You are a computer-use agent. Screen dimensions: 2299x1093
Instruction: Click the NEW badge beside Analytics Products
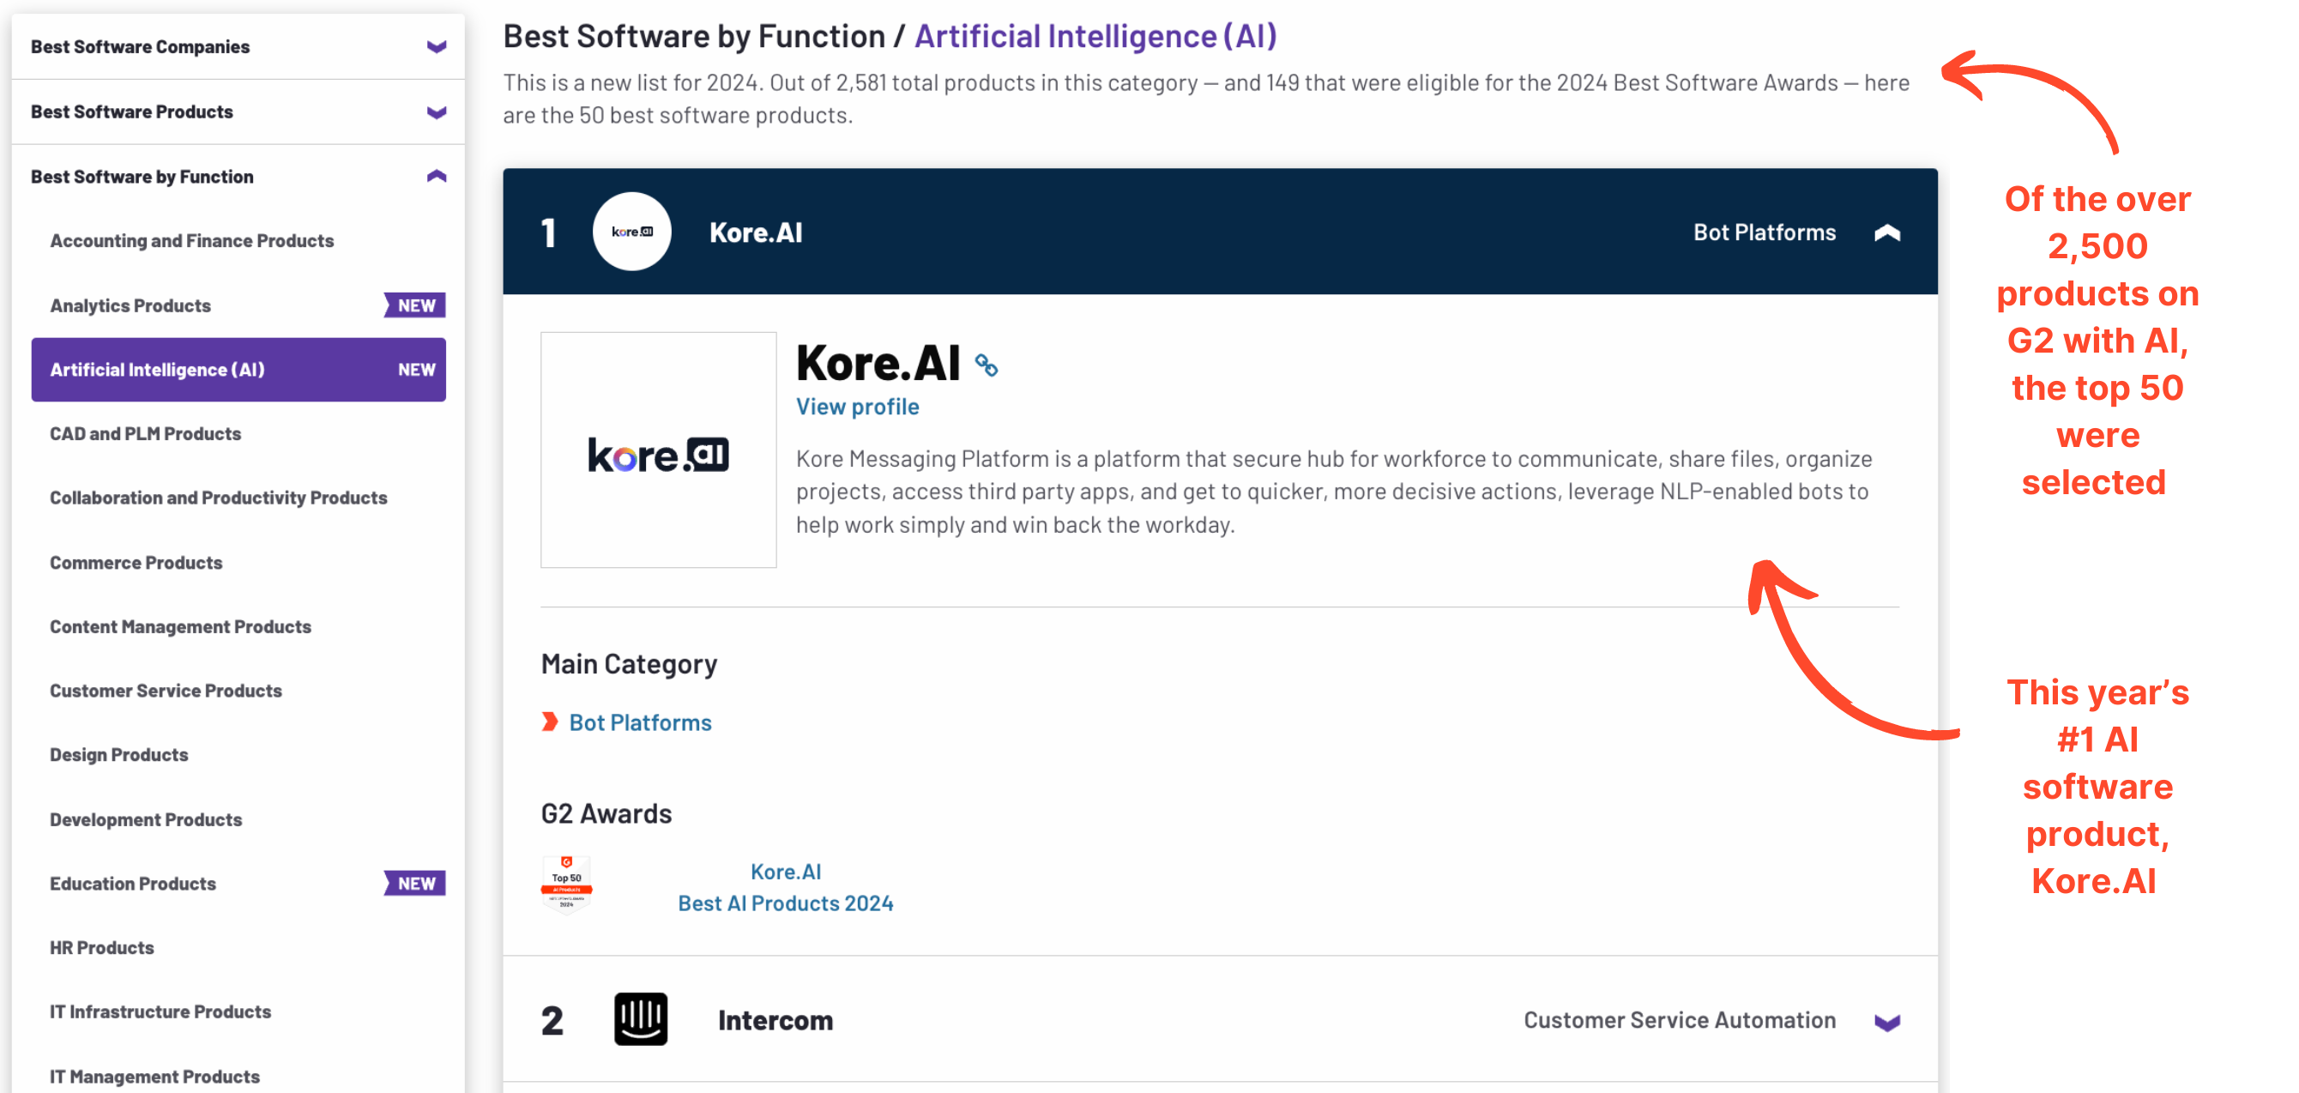tap(415, 305)
